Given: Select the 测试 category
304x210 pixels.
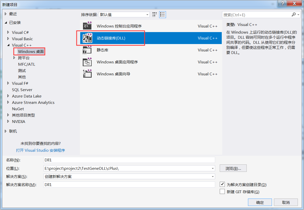Looking at the screenshot, I should click(22, 71).
